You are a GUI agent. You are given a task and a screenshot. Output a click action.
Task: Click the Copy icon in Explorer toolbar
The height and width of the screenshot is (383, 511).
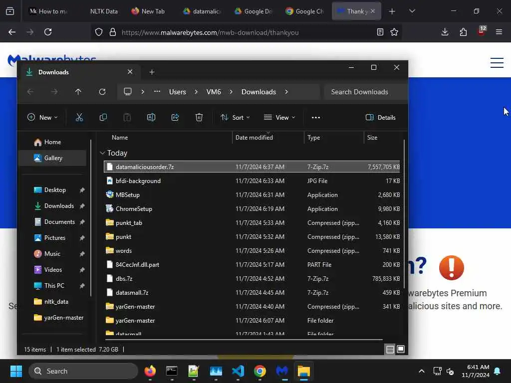tap(103, 117)
